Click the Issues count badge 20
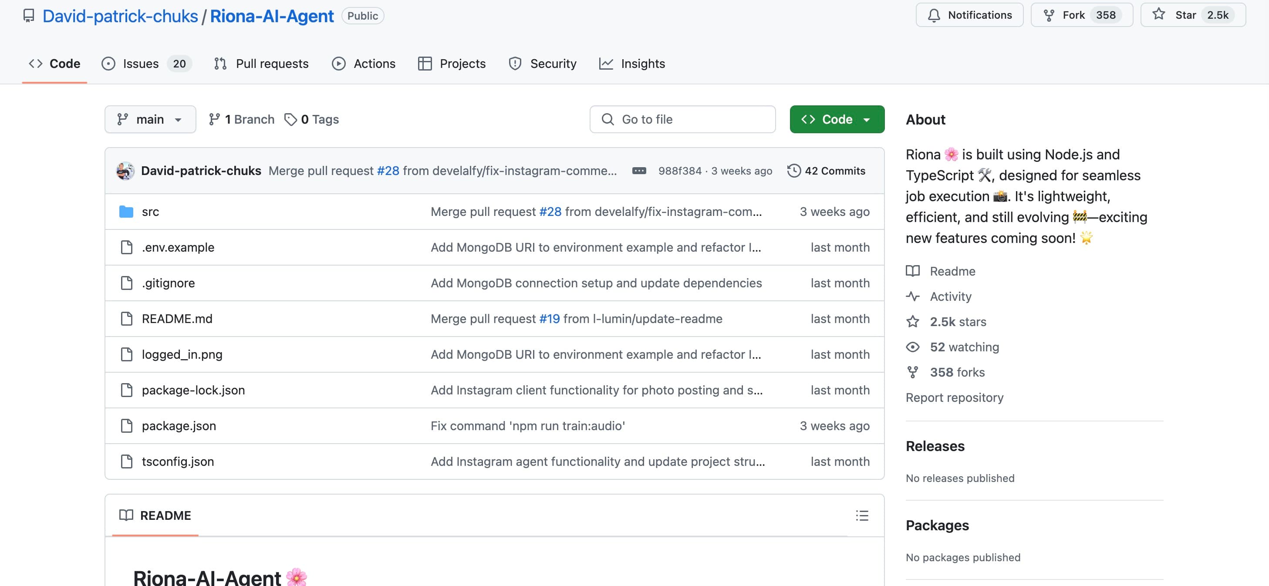 click(179, 64)
